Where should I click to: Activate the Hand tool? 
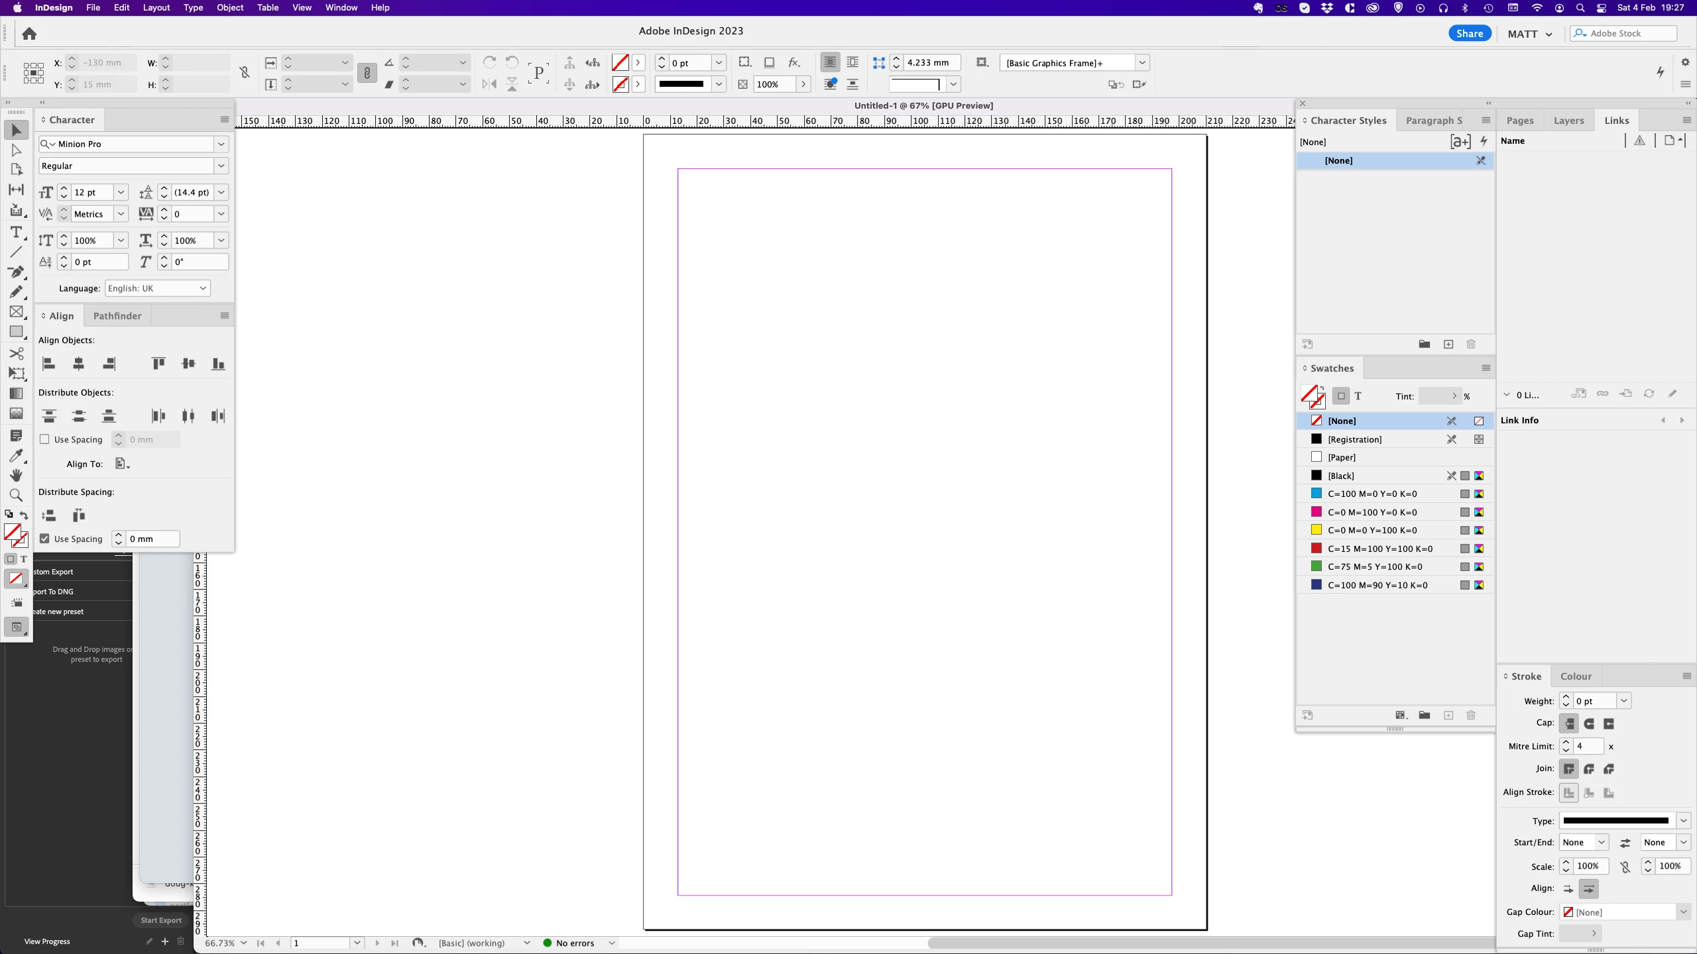pyautogui.click(x=16, y=475)
